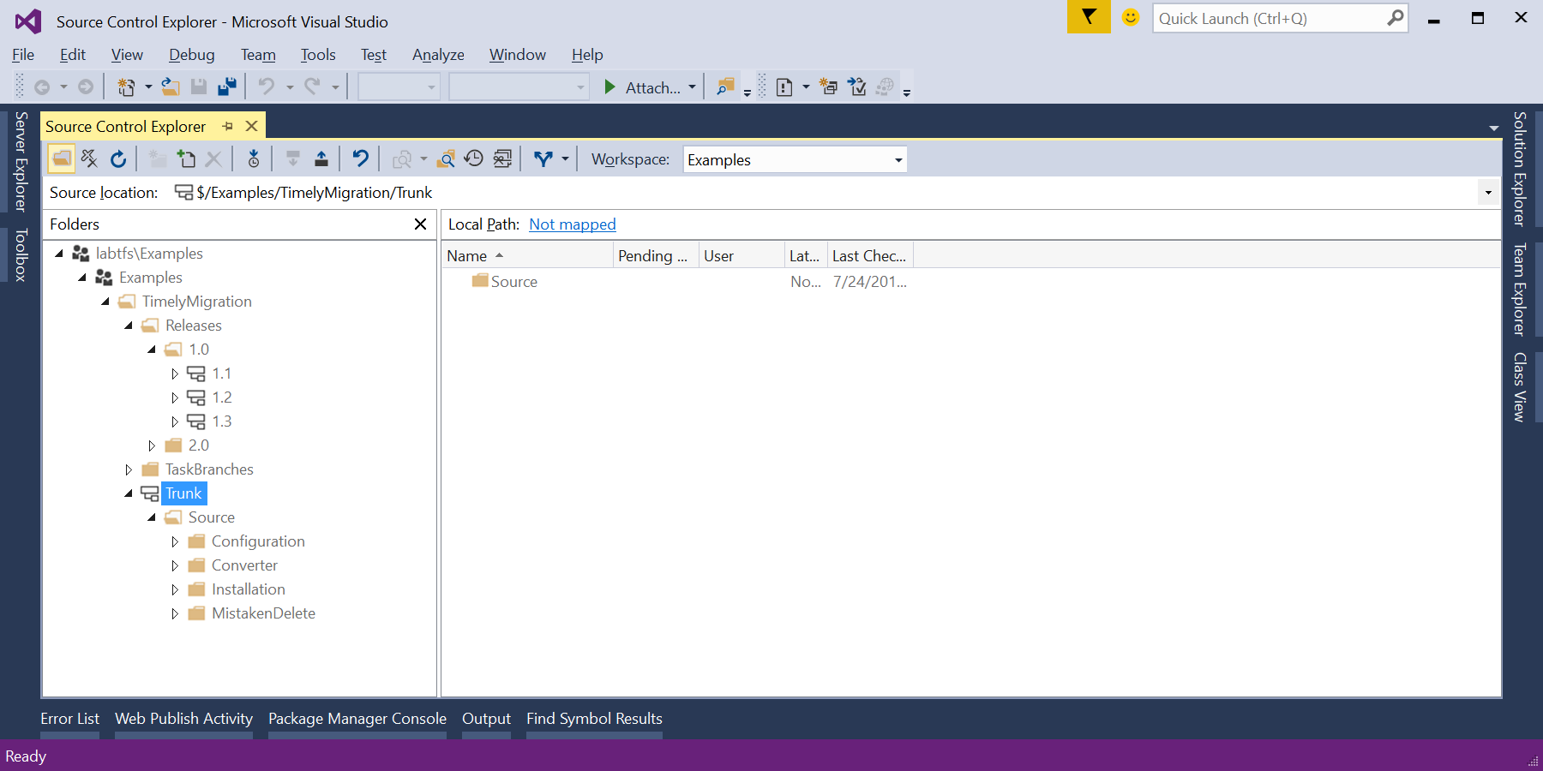Collapse the Releases folder node

point(128,326)
